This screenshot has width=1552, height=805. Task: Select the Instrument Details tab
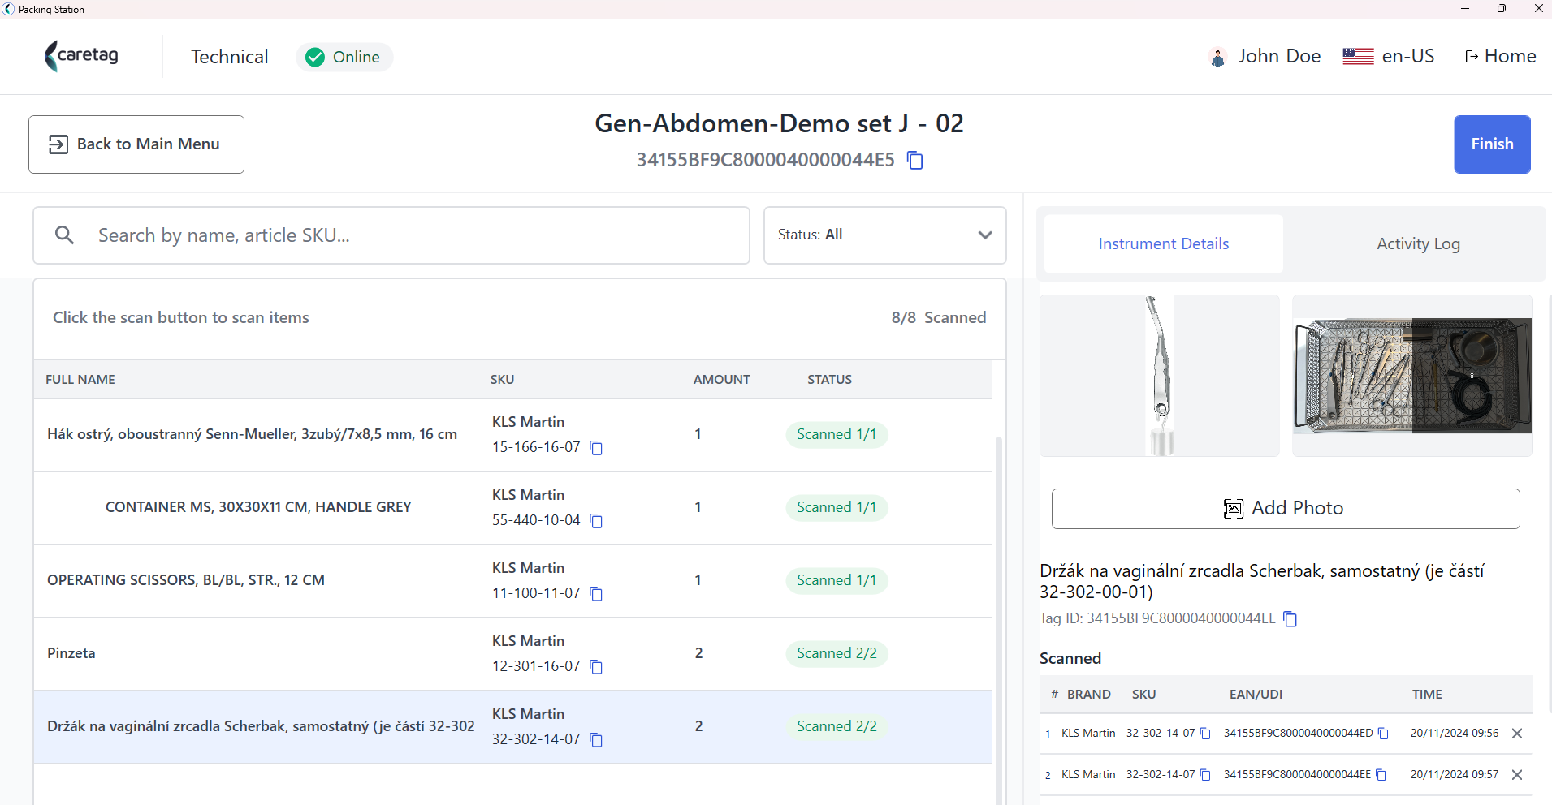pyautogui.click(x=1163, y=243)
